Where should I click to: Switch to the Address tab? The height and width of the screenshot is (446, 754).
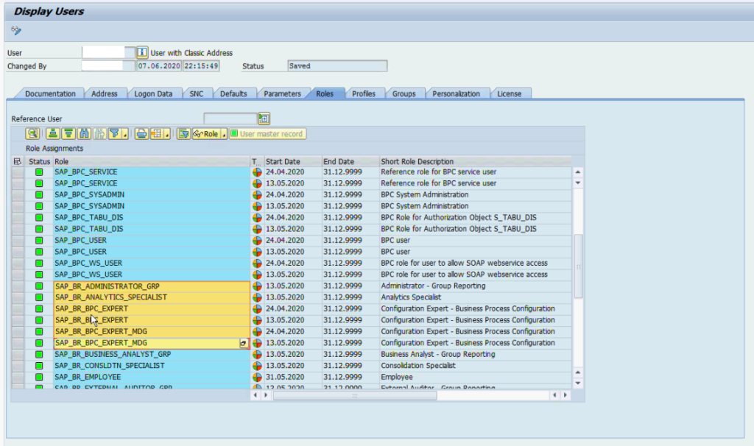[105, 93]
